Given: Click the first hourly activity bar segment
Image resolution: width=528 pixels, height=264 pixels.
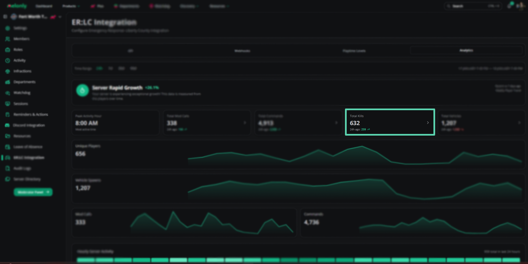Looking at the screenshot, I should 86,260.
